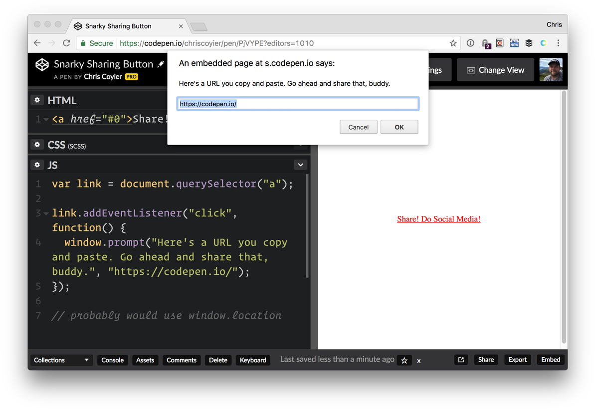
Task: Click the Delete button in the footer
Action: click(218, 360)
